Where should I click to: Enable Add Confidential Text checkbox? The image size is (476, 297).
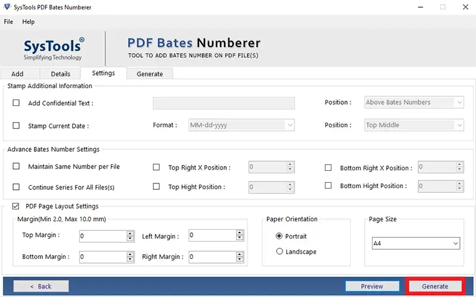click(x=16, y=103)
